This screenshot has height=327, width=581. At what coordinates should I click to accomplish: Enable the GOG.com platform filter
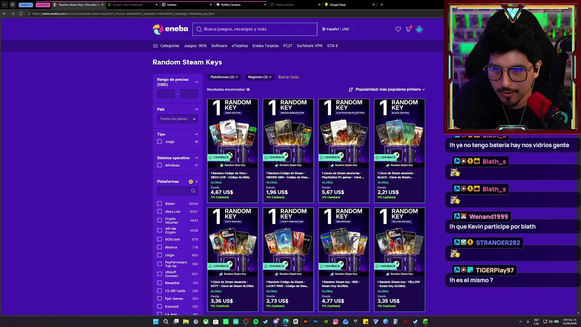pos(159,239)
